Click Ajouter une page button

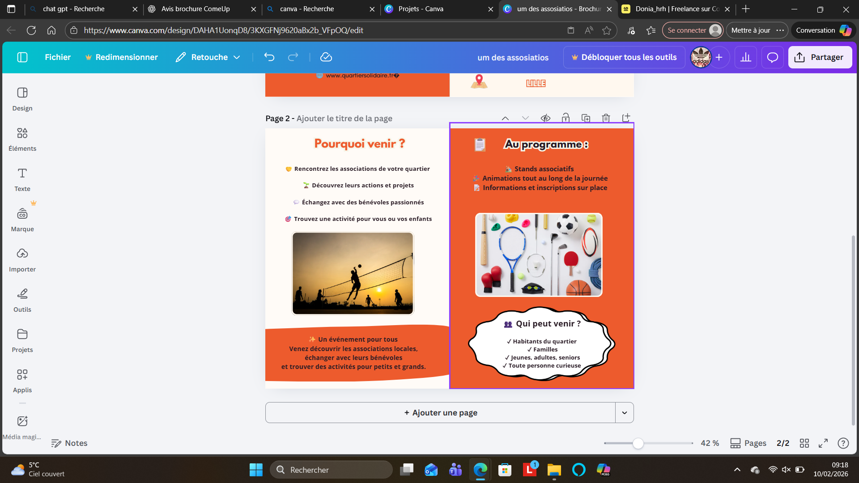[440, 413]
